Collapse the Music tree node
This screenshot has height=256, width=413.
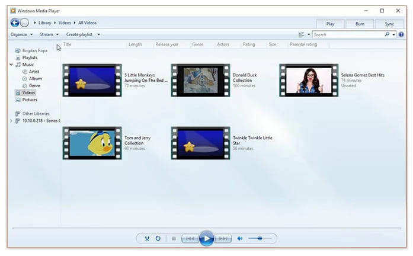coord(11,65)
